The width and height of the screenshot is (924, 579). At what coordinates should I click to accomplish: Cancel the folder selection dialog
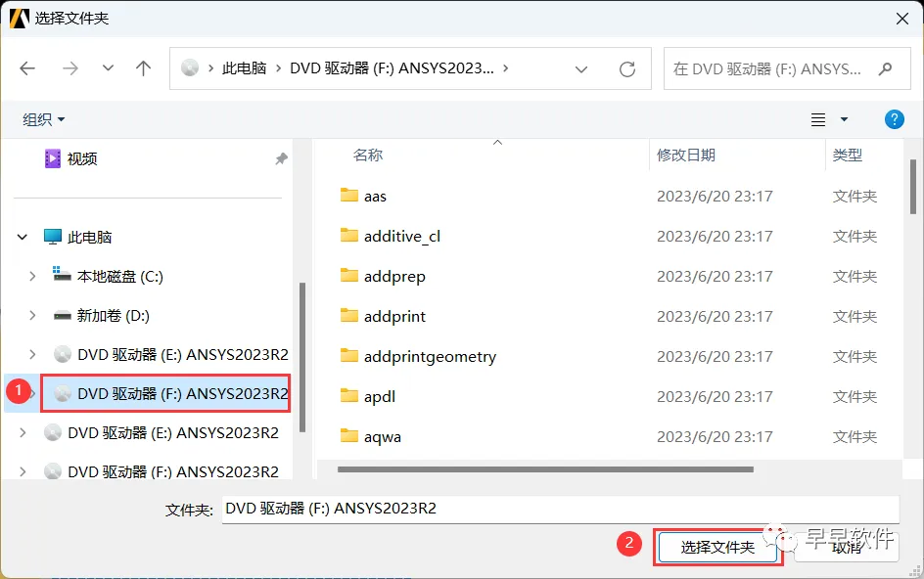(847, 547)
